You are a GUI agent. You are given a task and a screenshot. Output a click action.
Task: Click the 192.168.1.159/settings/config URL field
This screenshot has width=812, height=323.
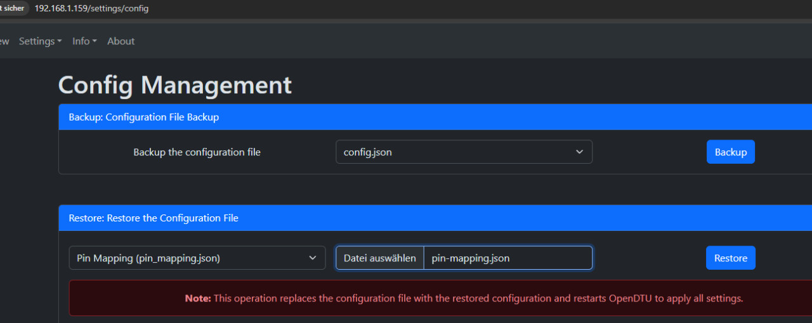[91, 9]
